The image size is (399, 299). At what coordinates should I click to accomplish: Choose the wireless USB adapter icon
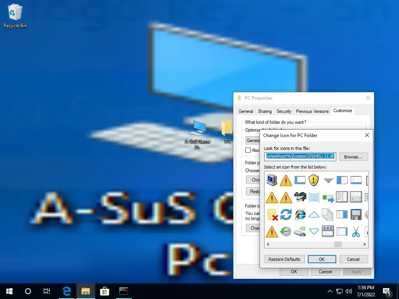300,232
